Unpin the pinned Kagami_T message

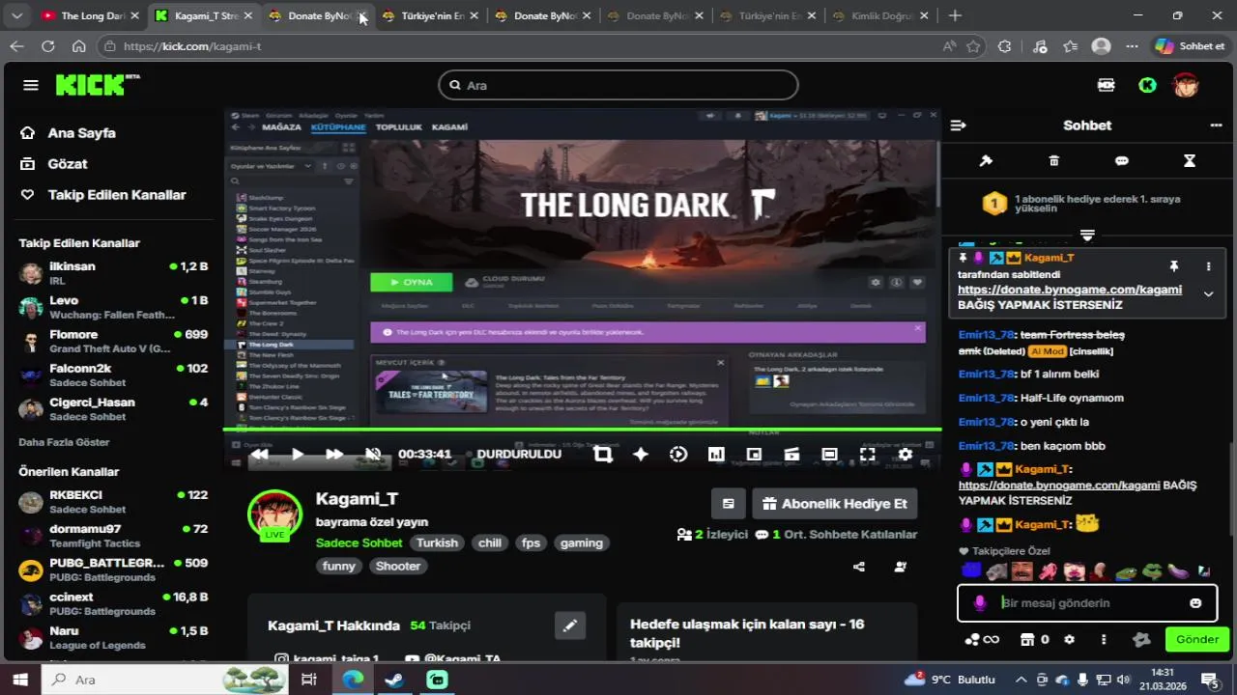(1174, 265)
